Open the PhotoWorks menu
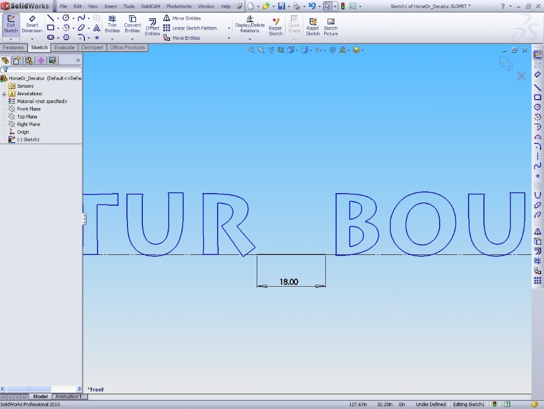The image size is (544, 409). pos(178,6)
